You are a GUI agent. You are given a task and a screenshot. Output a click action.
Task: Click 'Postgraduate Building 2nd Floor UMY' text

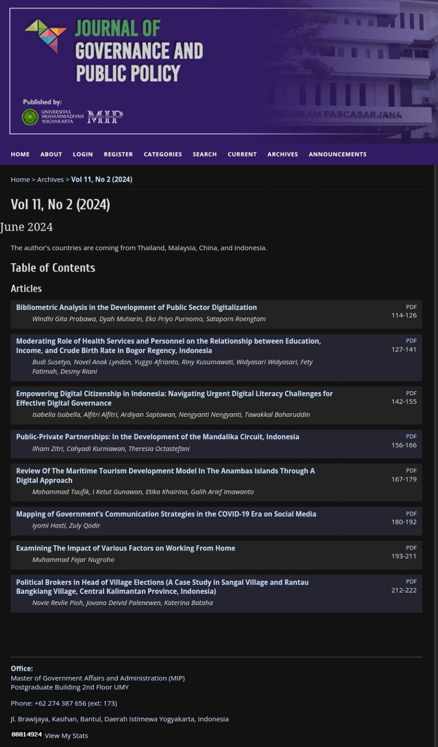[70, 687]
